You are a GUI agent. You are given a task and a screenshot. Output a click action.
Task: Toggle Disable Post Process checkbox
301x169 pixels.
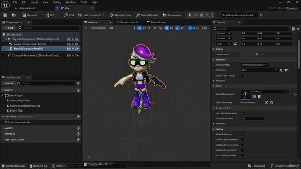pos(242,76)
